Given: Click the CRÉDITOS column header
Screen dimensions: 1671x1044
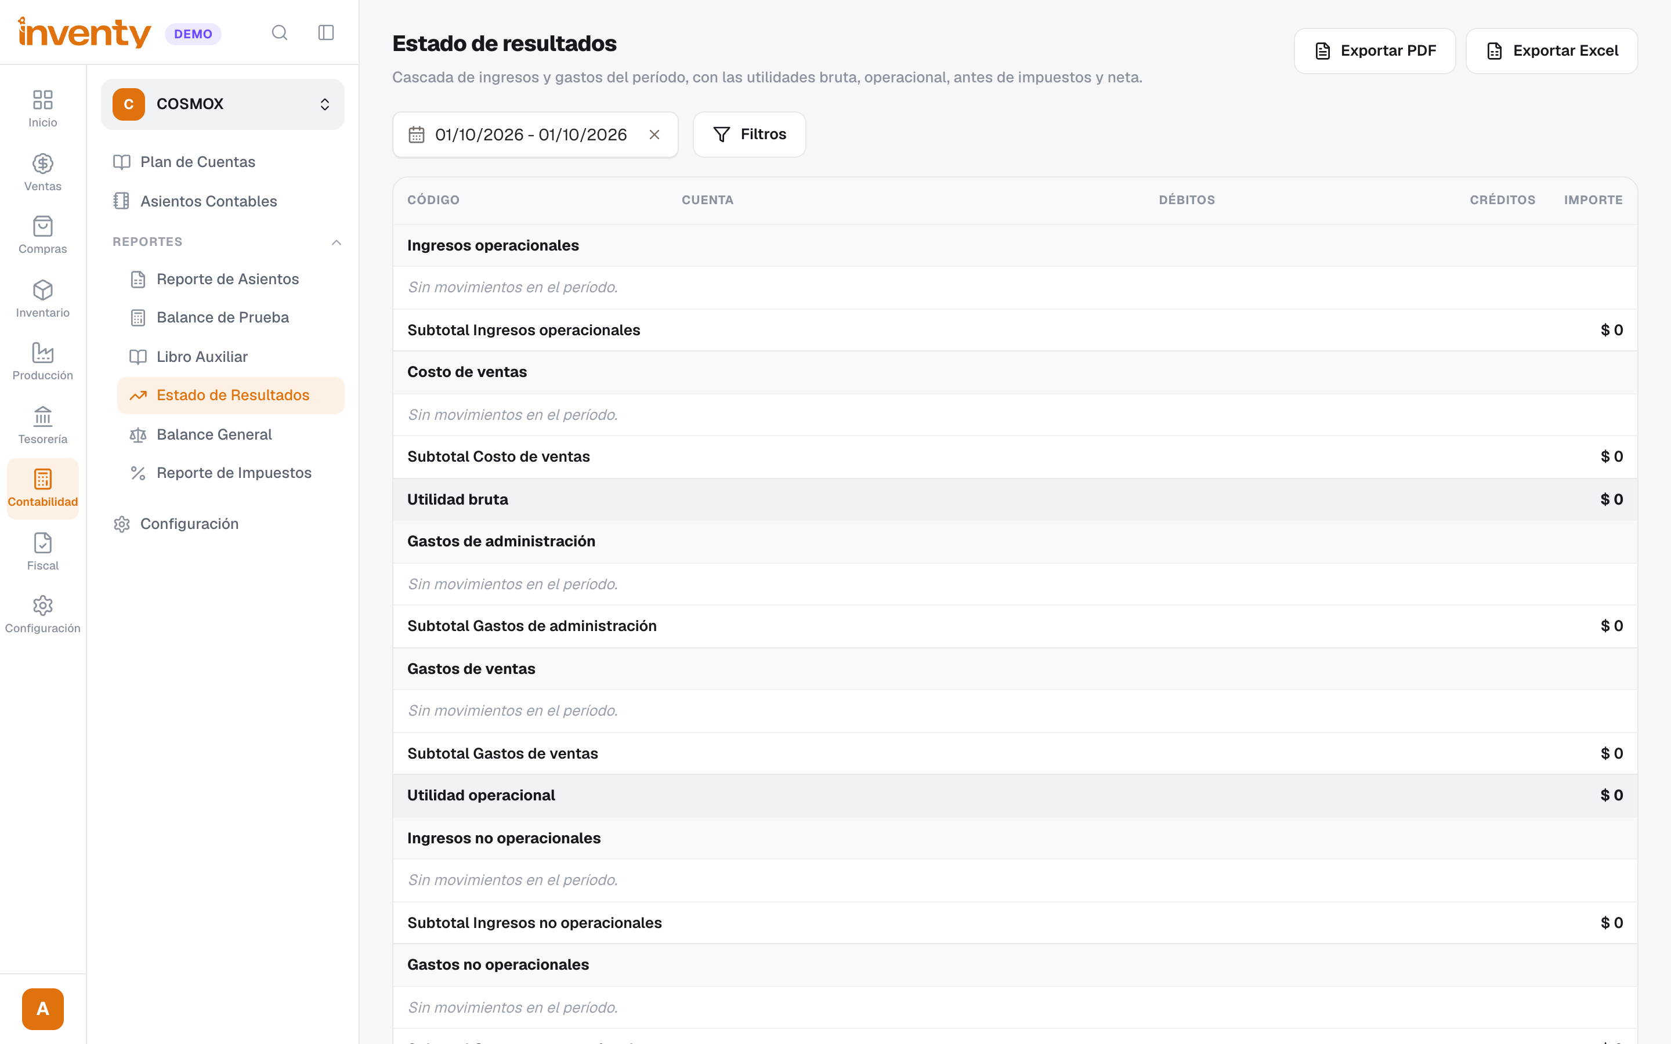Looking at the screenshot, I should click(1503, 200).
